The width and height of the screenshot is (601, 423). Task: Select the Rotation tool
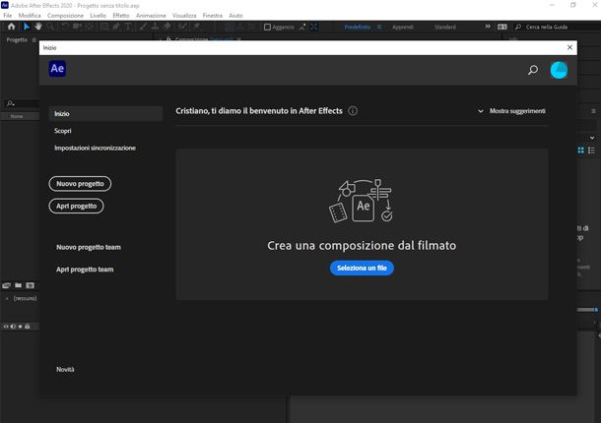click(65, 27)
